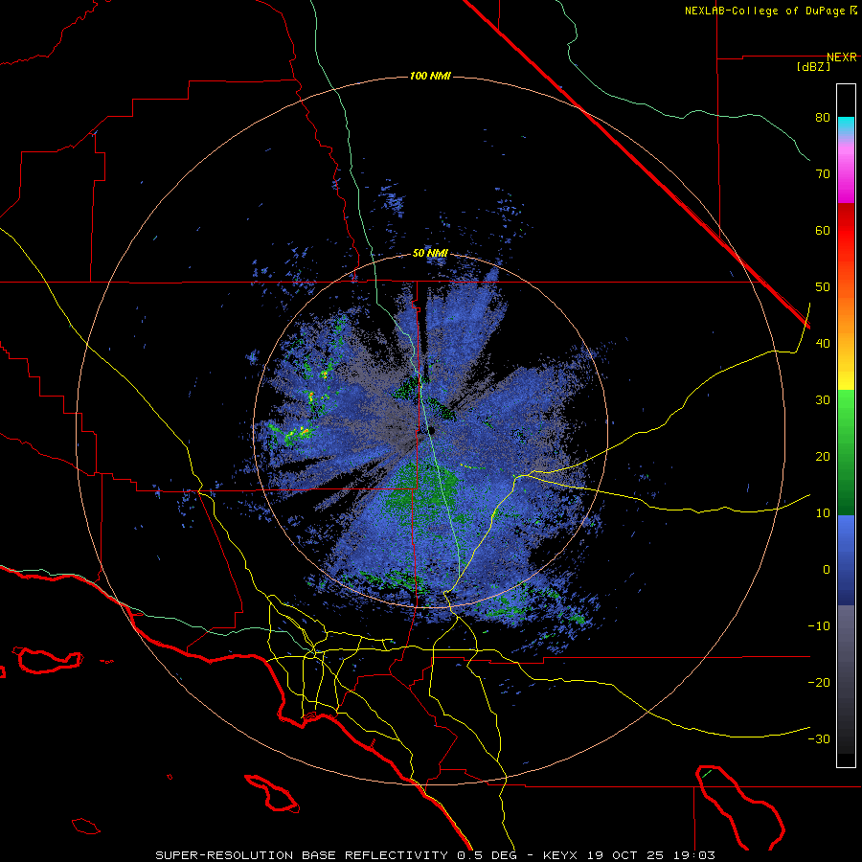Viewport: 862px width, 862px height.
Task: Click the 70 dBZ scale value
Action: click(x=823, y=174)
